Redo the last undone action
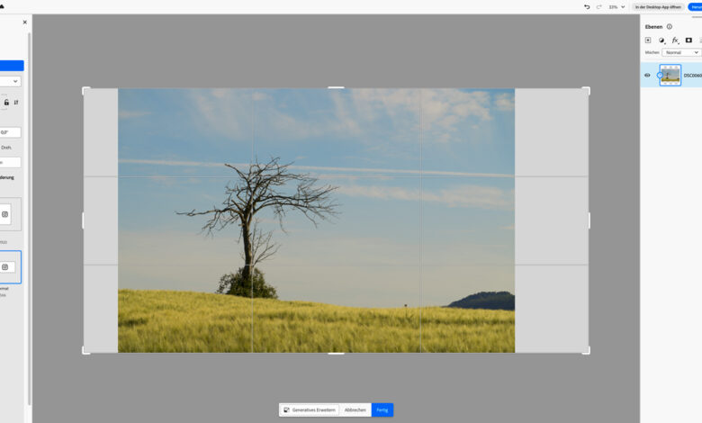This screenshot has height=423, width=702. pyautogui.click(x=599, y=7)
